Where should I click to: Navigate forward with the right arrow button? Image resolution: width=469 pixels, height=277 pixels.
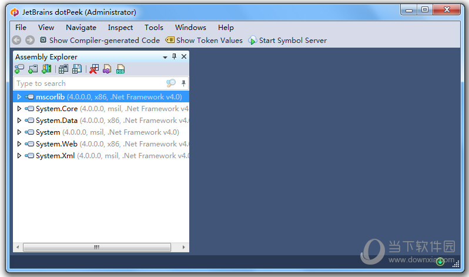[29, 40]
